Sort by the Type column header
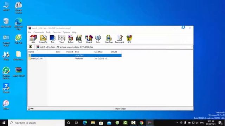The image size is (225, 126). pyautogui.click(x=77, y=52)
